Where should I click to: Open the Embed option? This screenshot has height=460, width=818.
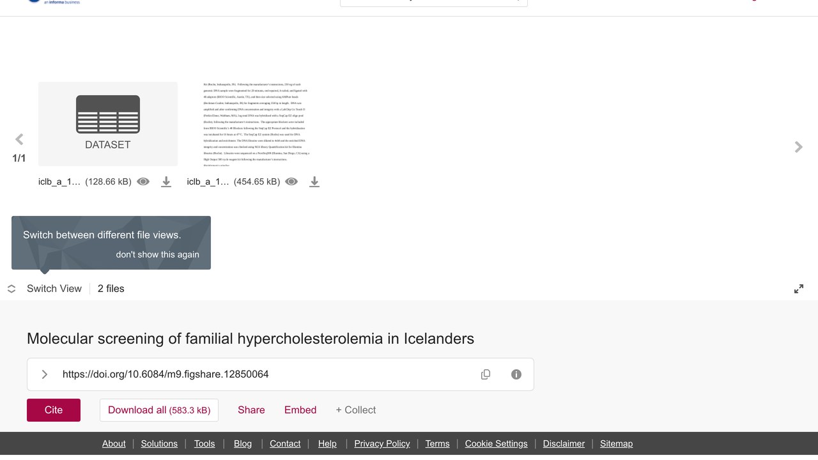tap(300, 410)
